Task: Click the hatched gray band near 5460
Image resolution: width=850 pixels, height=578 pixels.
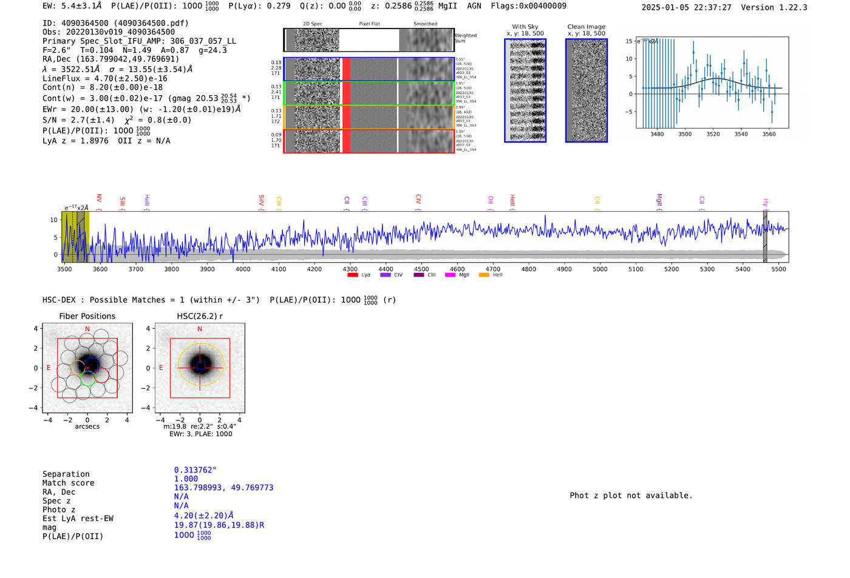Action: [x=765, y=237]
